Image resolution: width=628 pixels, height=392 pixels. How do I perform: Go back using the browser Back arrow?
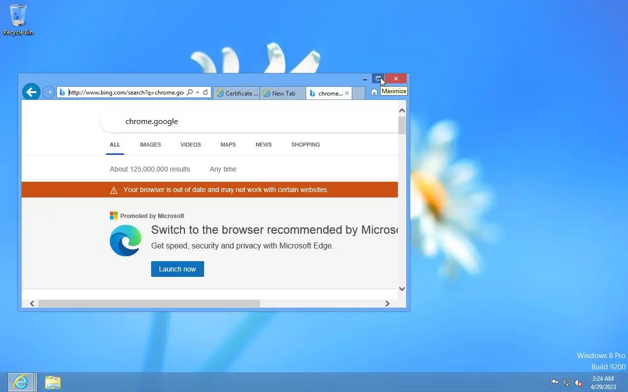tap(31, 92)
